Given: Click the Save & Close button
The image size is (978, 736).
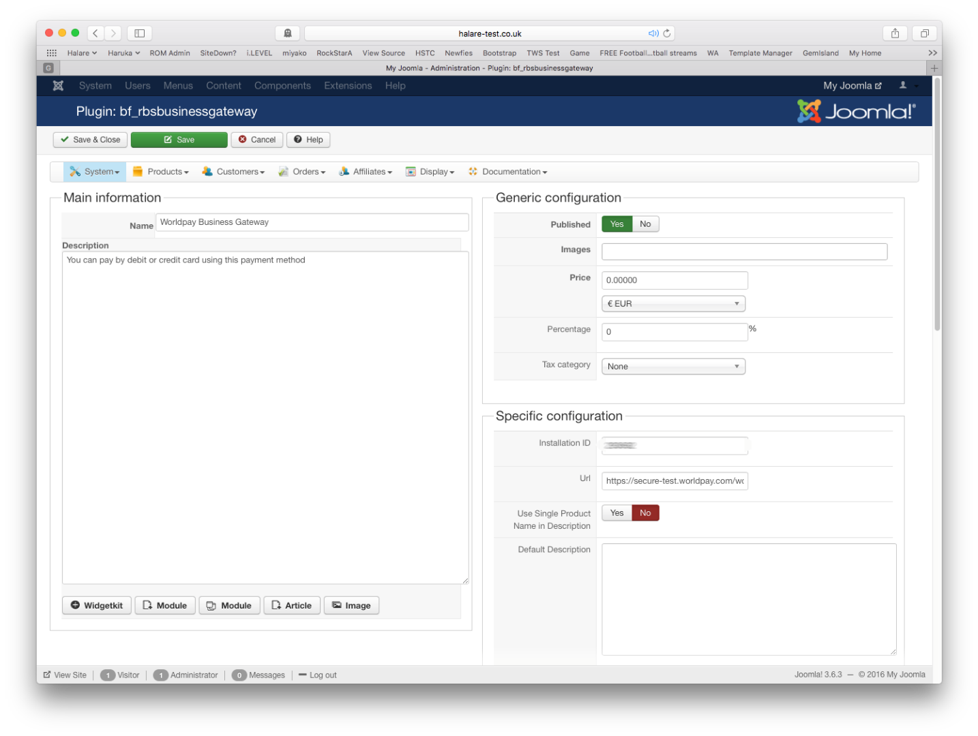Looking at the screenshot, I should [90, 140].
